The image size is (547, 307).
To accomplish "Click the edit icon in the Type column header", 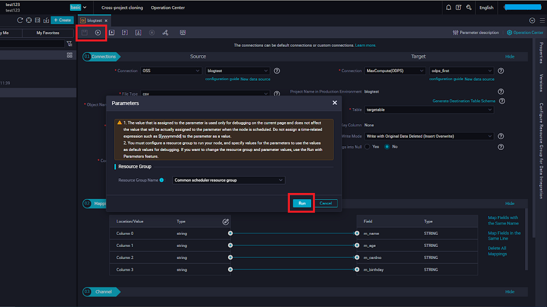I will (x=225, y=222).
